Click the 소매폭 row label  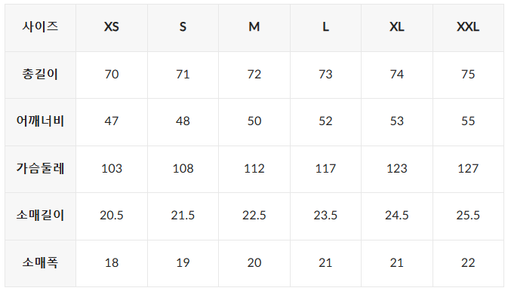tap(40, 262)
